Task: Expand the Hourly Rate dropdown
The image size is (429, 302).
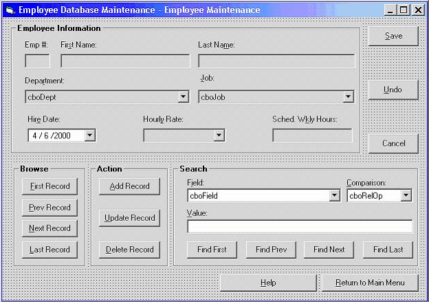Action: pyautogui.click(x=219, y=136)
